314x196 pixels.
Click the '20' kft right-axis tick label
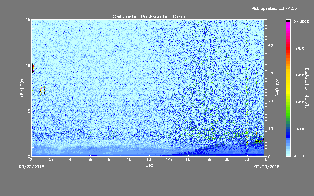pyautogui.click(x=271, y=101)
